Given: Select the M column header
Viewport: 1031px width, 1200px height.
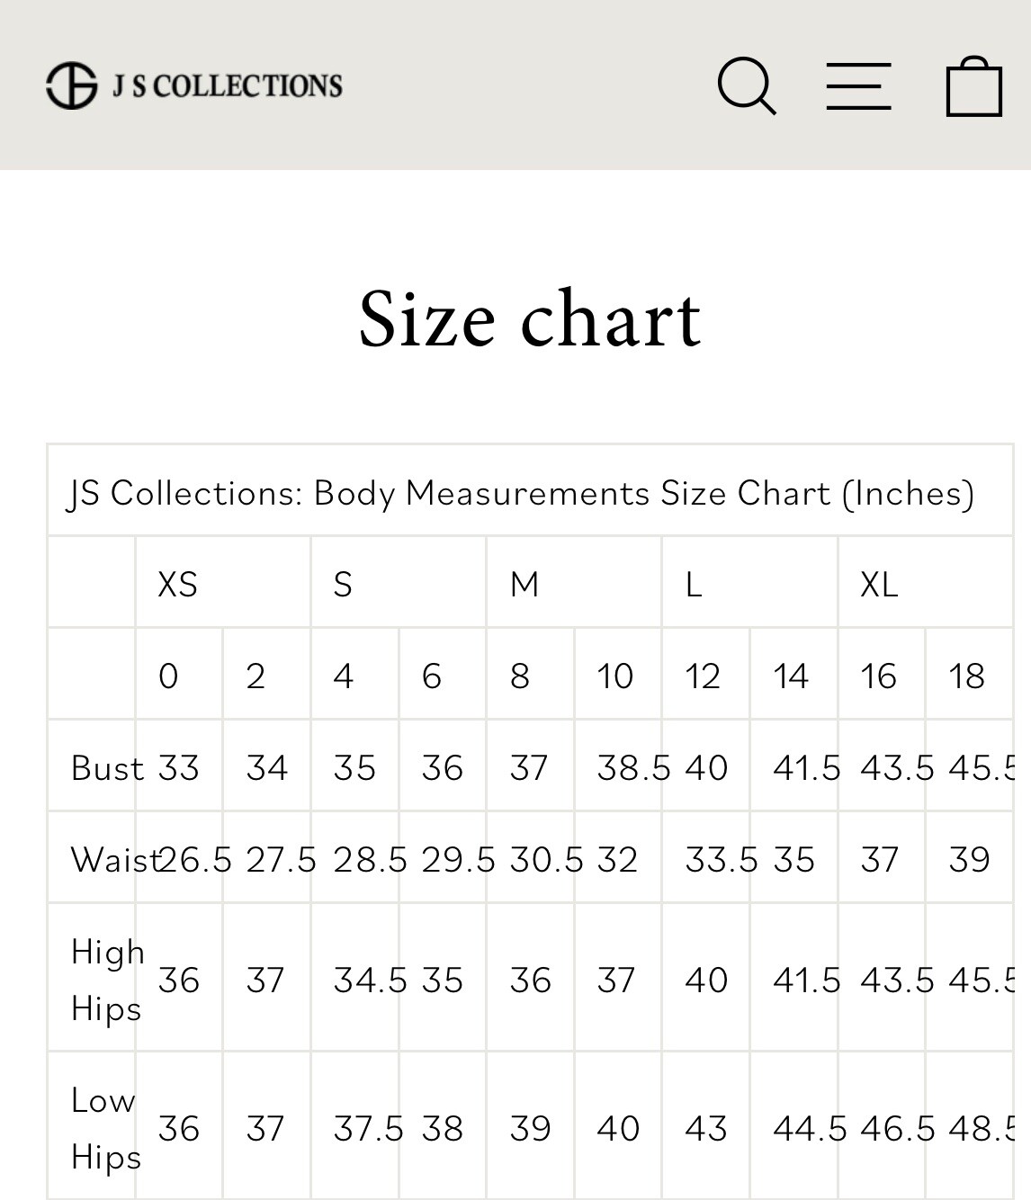Looking at the screenshot, I should [524, 585].
